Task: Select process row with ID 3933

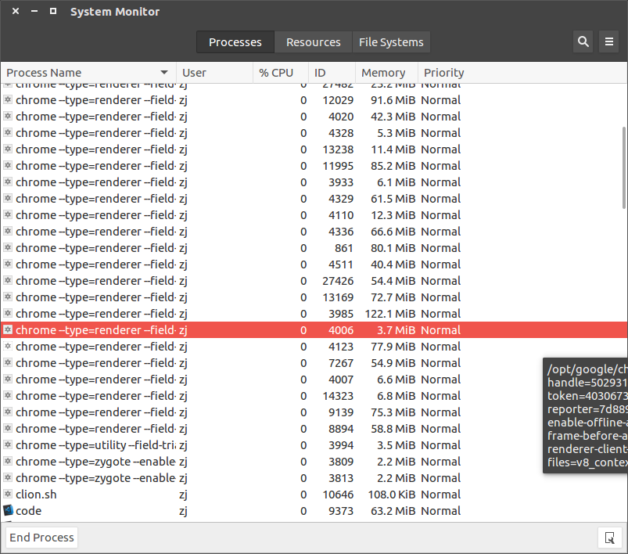Action: pyautogui.click(x=314, y=182)
